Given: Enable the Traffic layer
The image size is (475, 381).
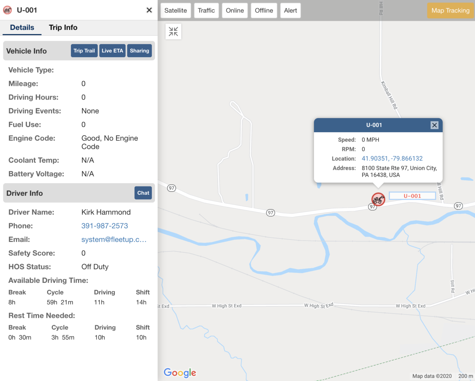Looking at the screenshot, I should point(206,10).
